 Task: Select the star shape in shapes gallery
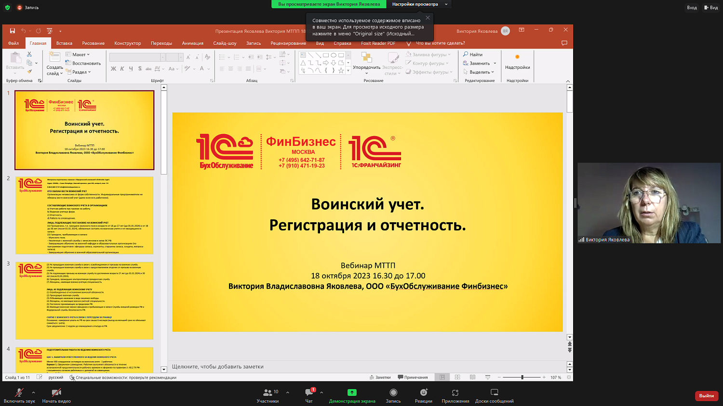pyautogui.click(x=341, y=71)
